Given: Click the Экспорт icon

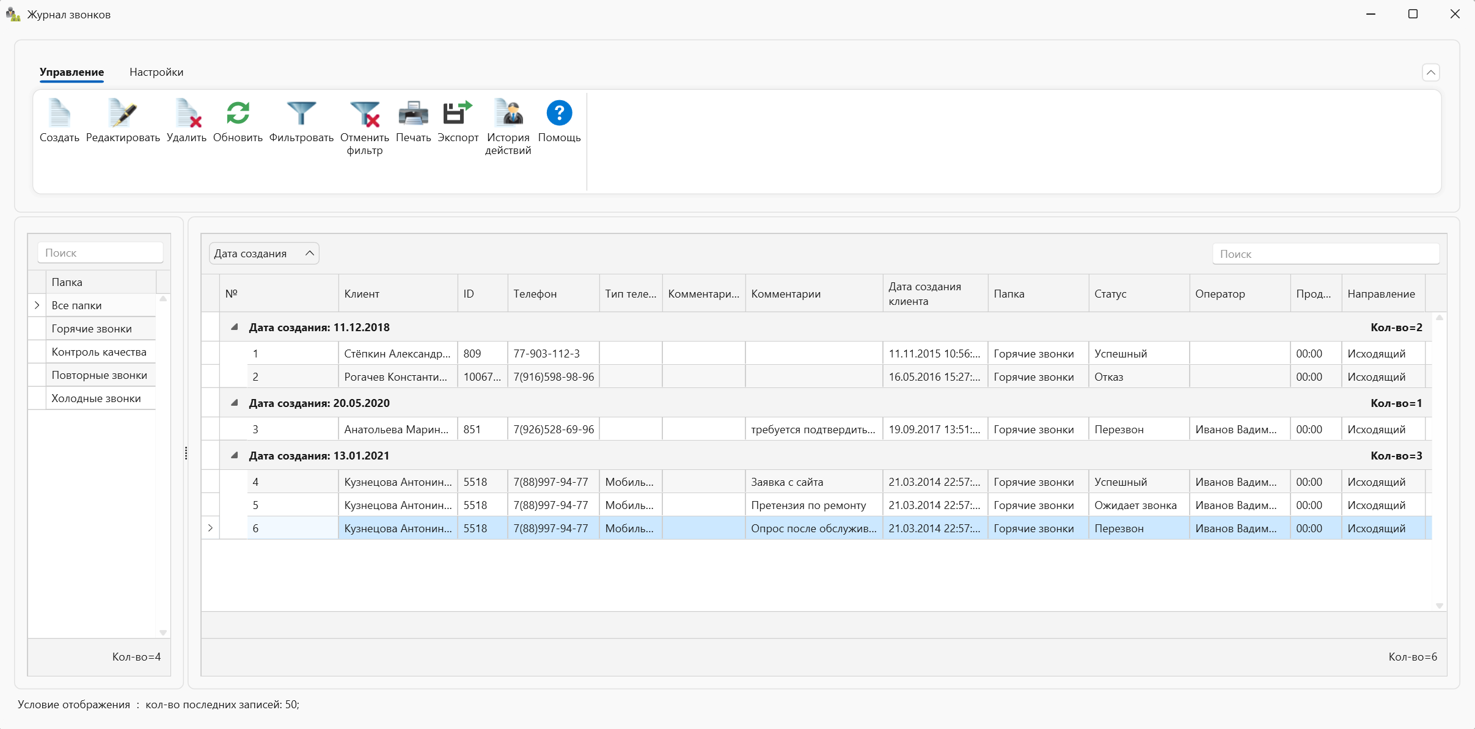Looking at the screenshot, I should 458,113.
